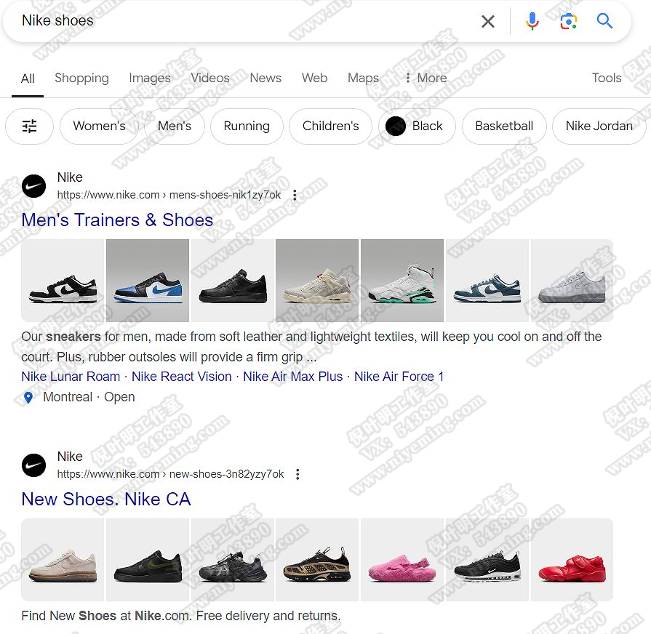651x634 pixels.
Task: Click the Montreal location pin icon
Action: (28, 398)
